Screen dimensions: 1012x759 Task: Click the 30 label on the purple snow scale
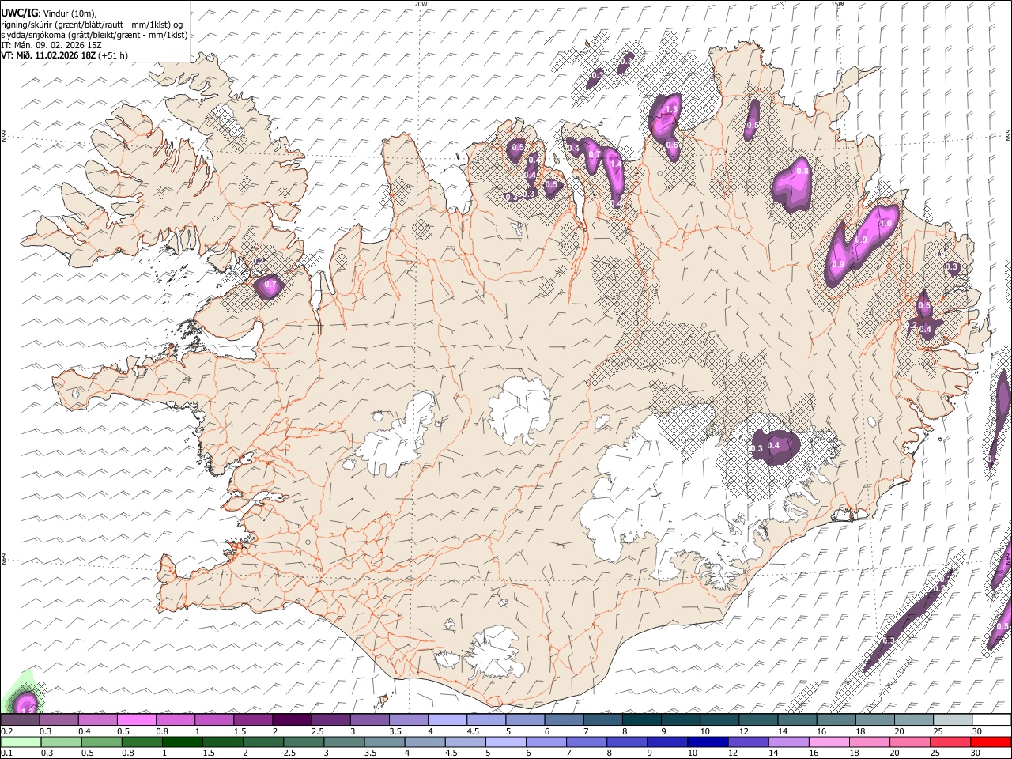coord(977,731)
